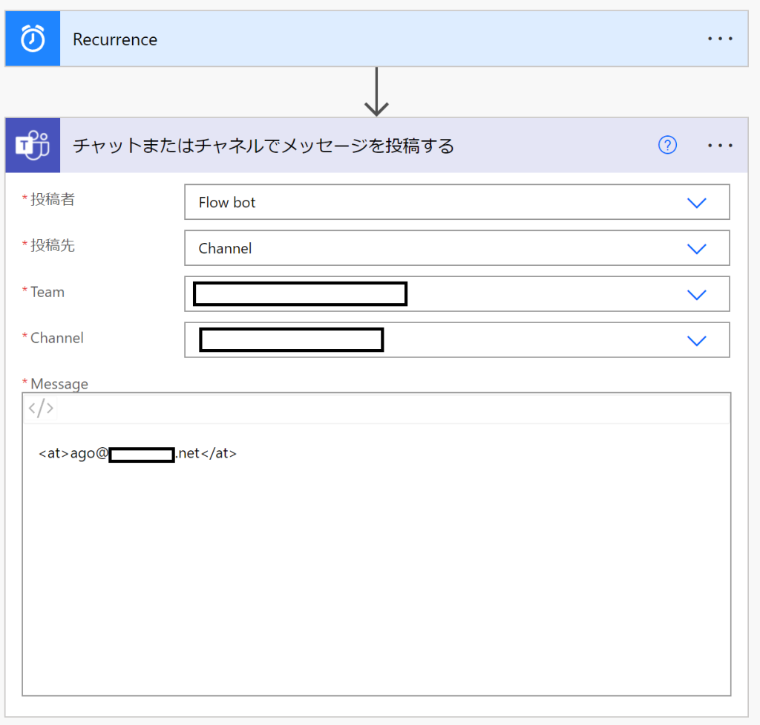The image size is (760, 725).
Task: Collapse the Recurrence step via its title
Action: pos(115,39)
